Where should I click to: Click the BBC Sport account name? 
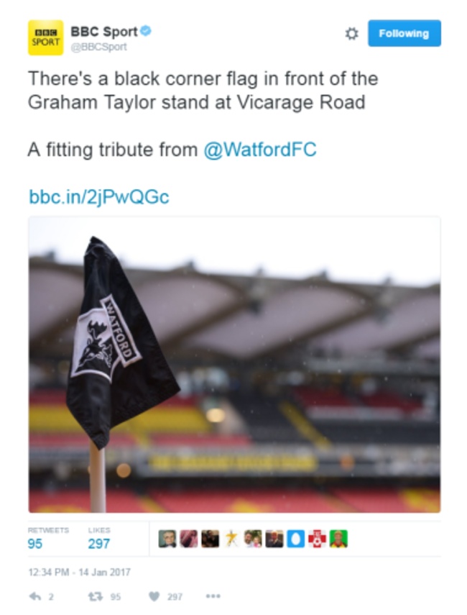pos(104,32)
